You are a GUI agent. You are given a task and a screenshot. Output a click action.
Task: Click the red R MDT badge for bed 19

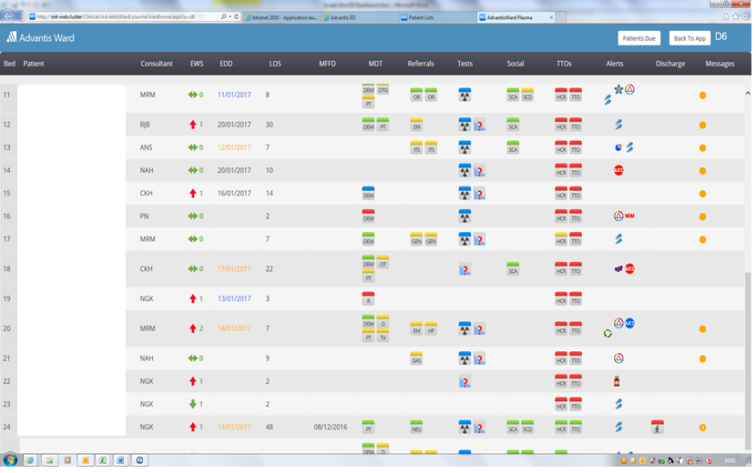click(x=368, y=299)
